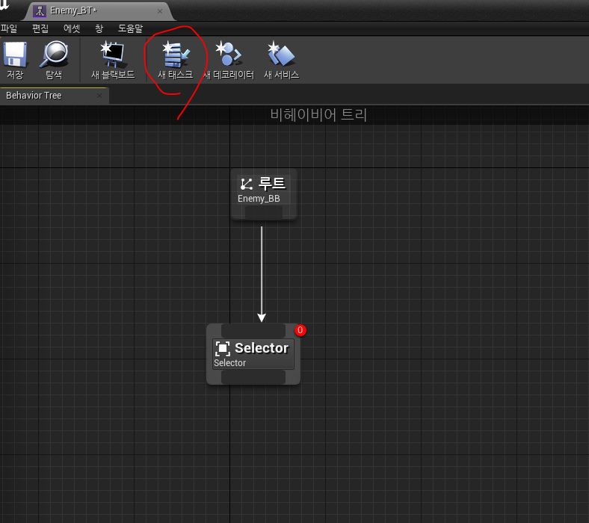This screenshot has height=523, width=589.
Task: Click the Selector node's bottom output pin
Action: (x=253, y=377)
